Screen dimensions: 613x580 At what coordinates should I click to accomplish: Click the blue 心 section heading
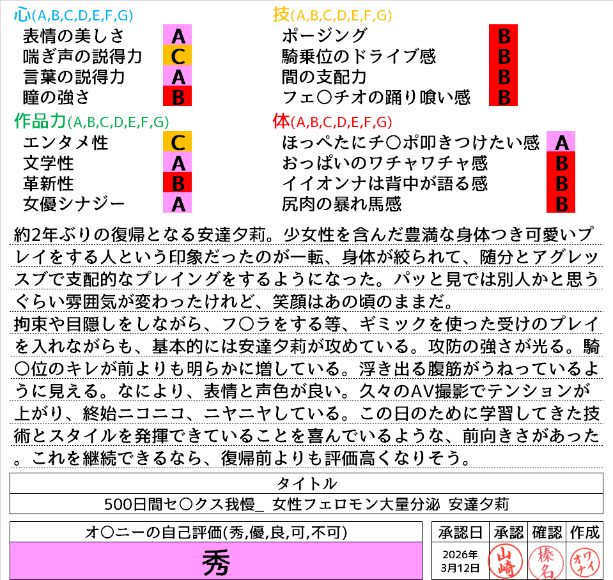click(23, 13)
